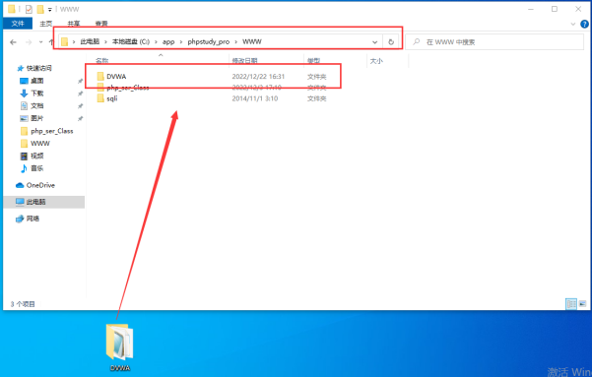Open recent locations dropdown arrow
Image resolution: width=592 pixels, height=377 pixels.
(x=40, y=42)
